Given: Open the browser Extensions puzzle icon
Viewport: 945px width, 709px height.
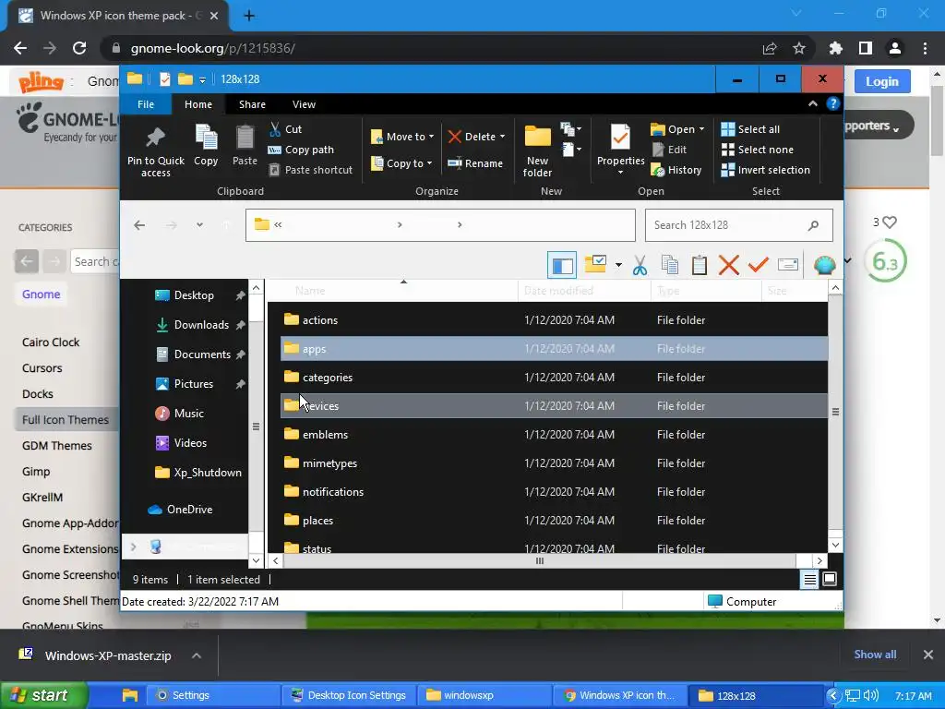Looking at the screenshot, I should pyautogui.click(x=835, y=48).
